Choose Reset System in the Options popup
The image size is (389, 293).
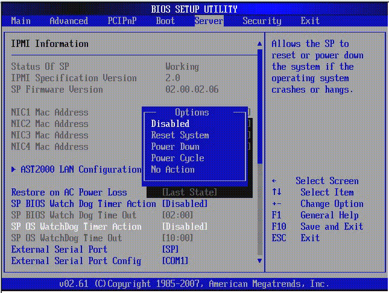(x=180, y=135)
